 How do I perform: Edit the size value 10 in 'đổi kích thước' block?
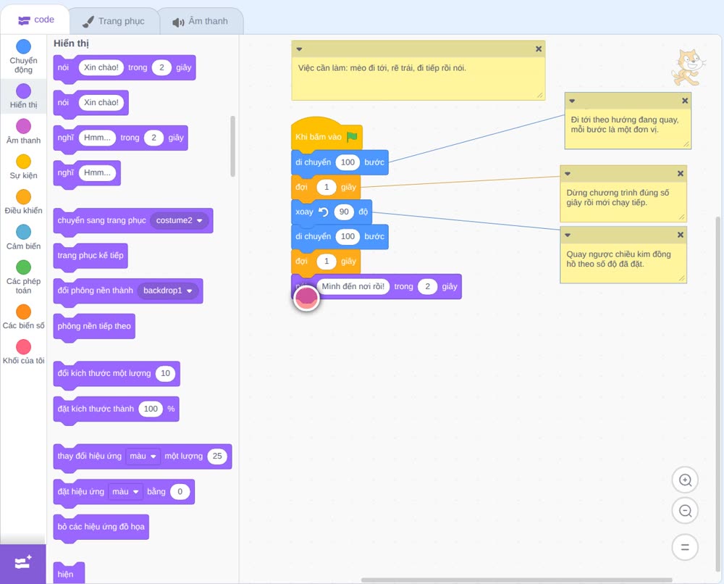point(165,373)
